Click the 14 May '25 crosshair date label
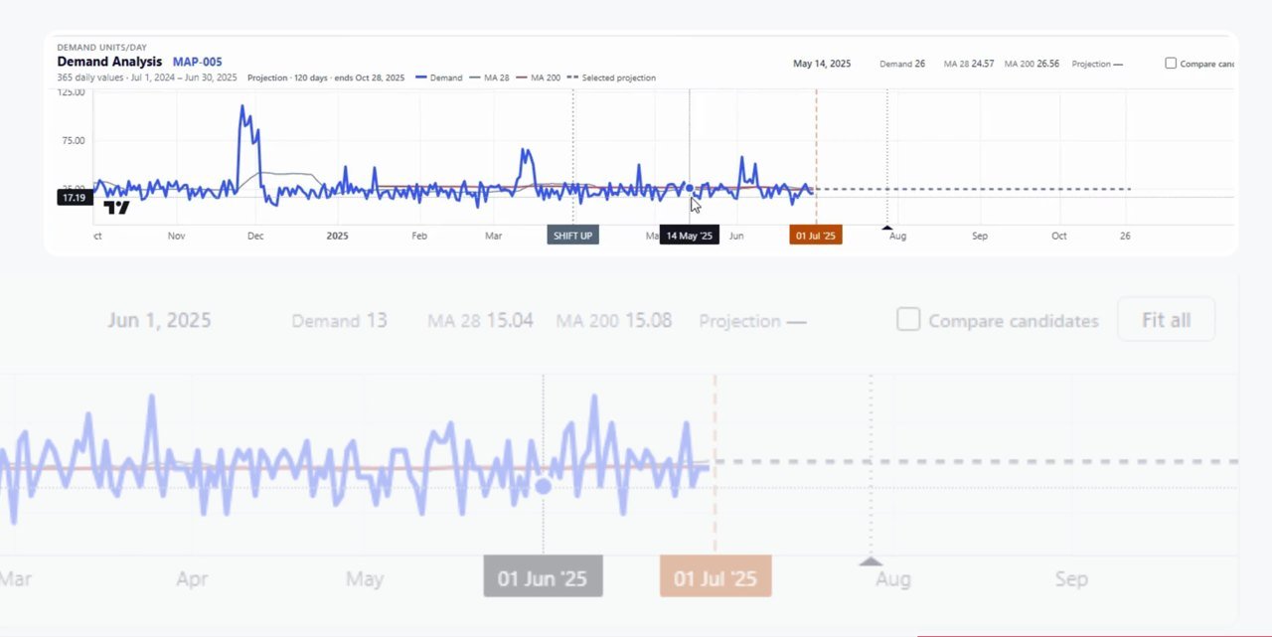This screenshot has height=637, width=1272. point(690,236)
